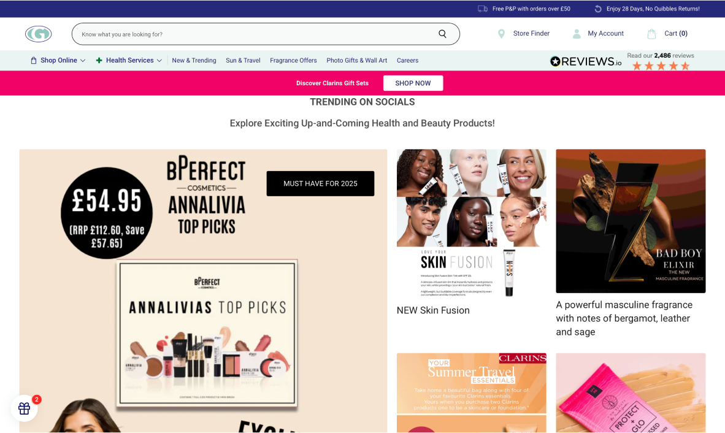Image resolution: width=725 pixels, height=433 pixels.
Task: Open the Careers link
Action: click(407, 61)
